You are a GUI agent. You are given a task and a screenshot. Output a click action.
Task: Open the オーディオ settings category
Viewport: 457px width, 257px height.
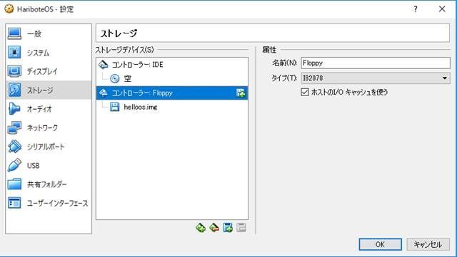click(x=49, y=109)
